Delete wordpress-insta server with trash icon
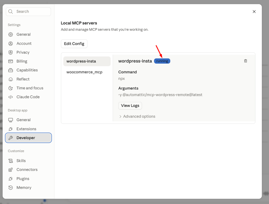 [246, 61]
